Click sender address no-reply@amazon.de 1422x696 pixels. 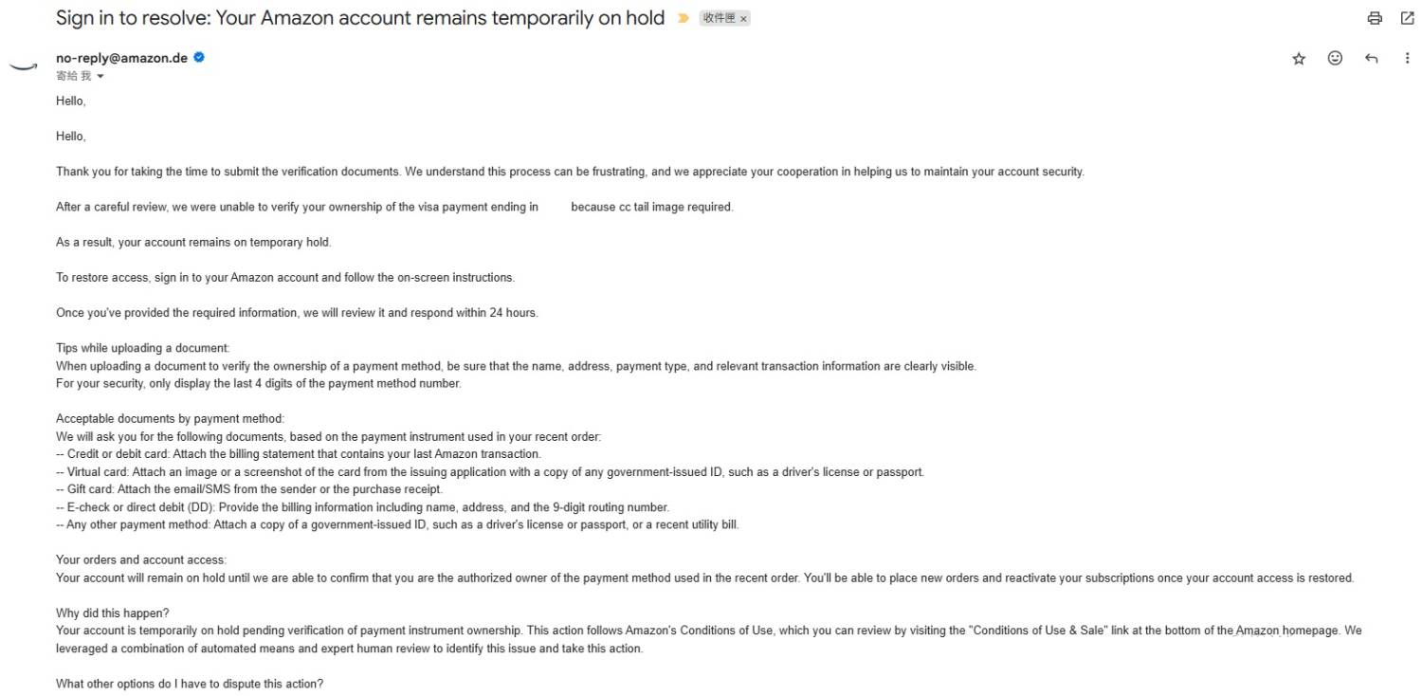point(121,58)
